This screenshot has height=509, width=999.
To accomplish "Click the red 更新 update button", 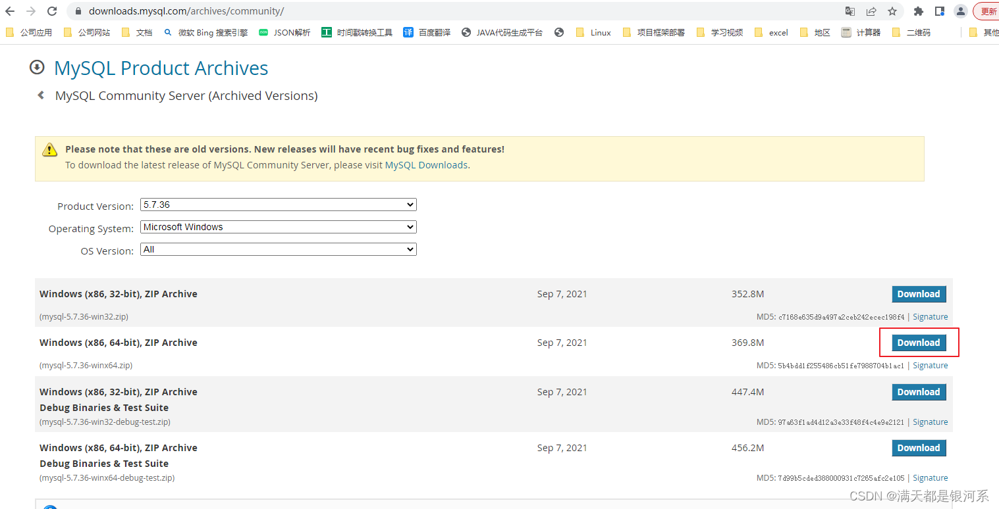I will pos(986,11).
